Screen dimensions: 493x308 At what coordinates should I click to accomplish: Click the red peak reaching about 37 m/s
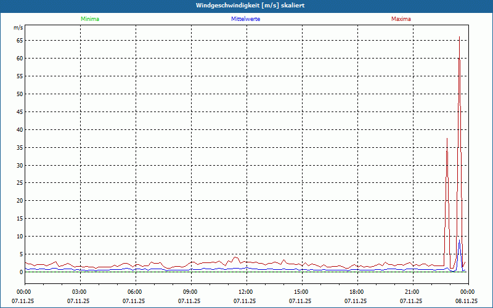(447, 139)
